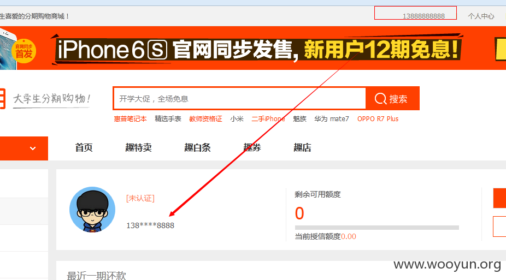The width and height of the screenshot is (506, 280).
Task: Click the 最近一期还款 heading
Action: pyautogui.click(x=96, y=275)
